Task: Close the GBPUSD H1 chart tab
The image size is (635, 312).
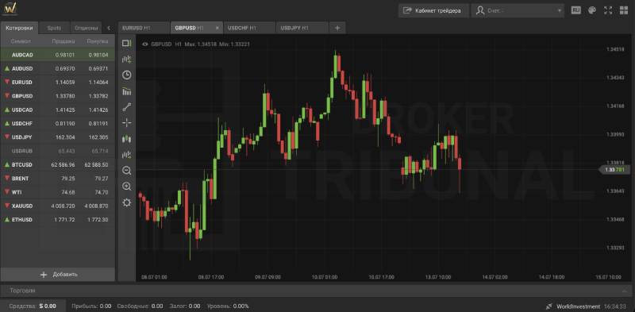Action: coord(217,28)
